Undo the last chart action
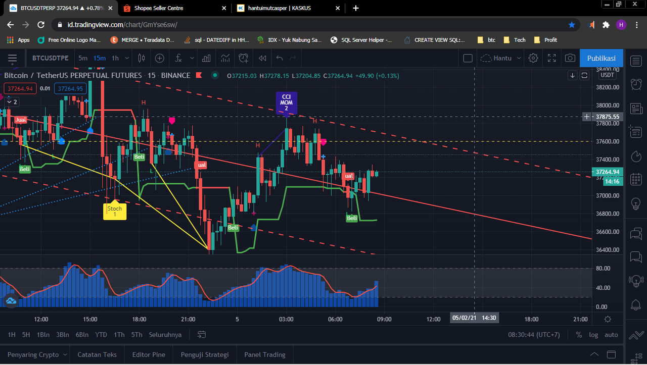Viewport: 647px width, 365px height. pyautogui.click(x=280, y=58)
